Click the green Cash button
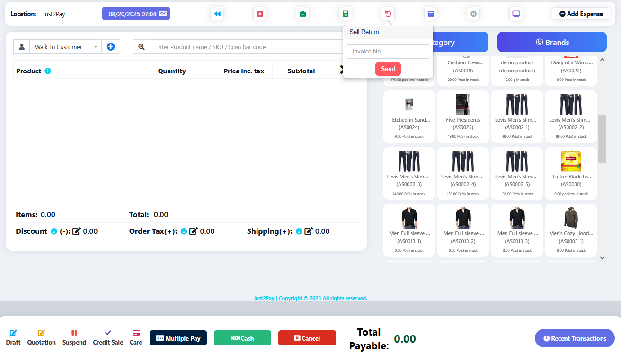 pyautogui.click(x=242, y=338)
